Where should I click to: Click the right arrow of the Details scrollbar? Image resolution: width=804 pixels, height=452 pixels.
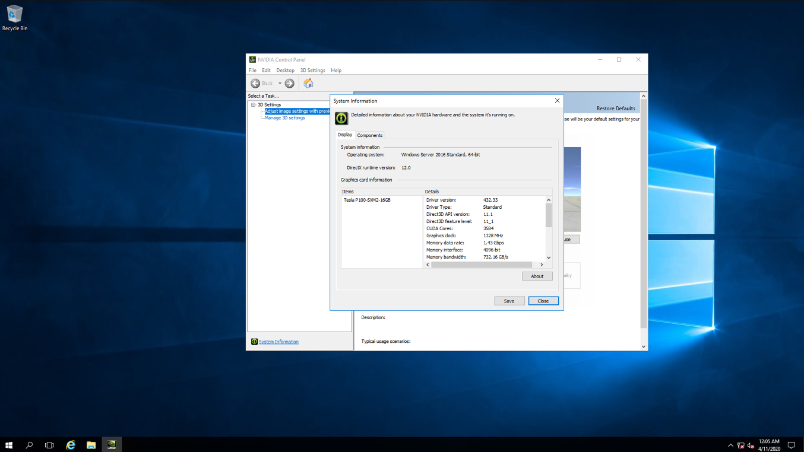click(x=540, y=265)
